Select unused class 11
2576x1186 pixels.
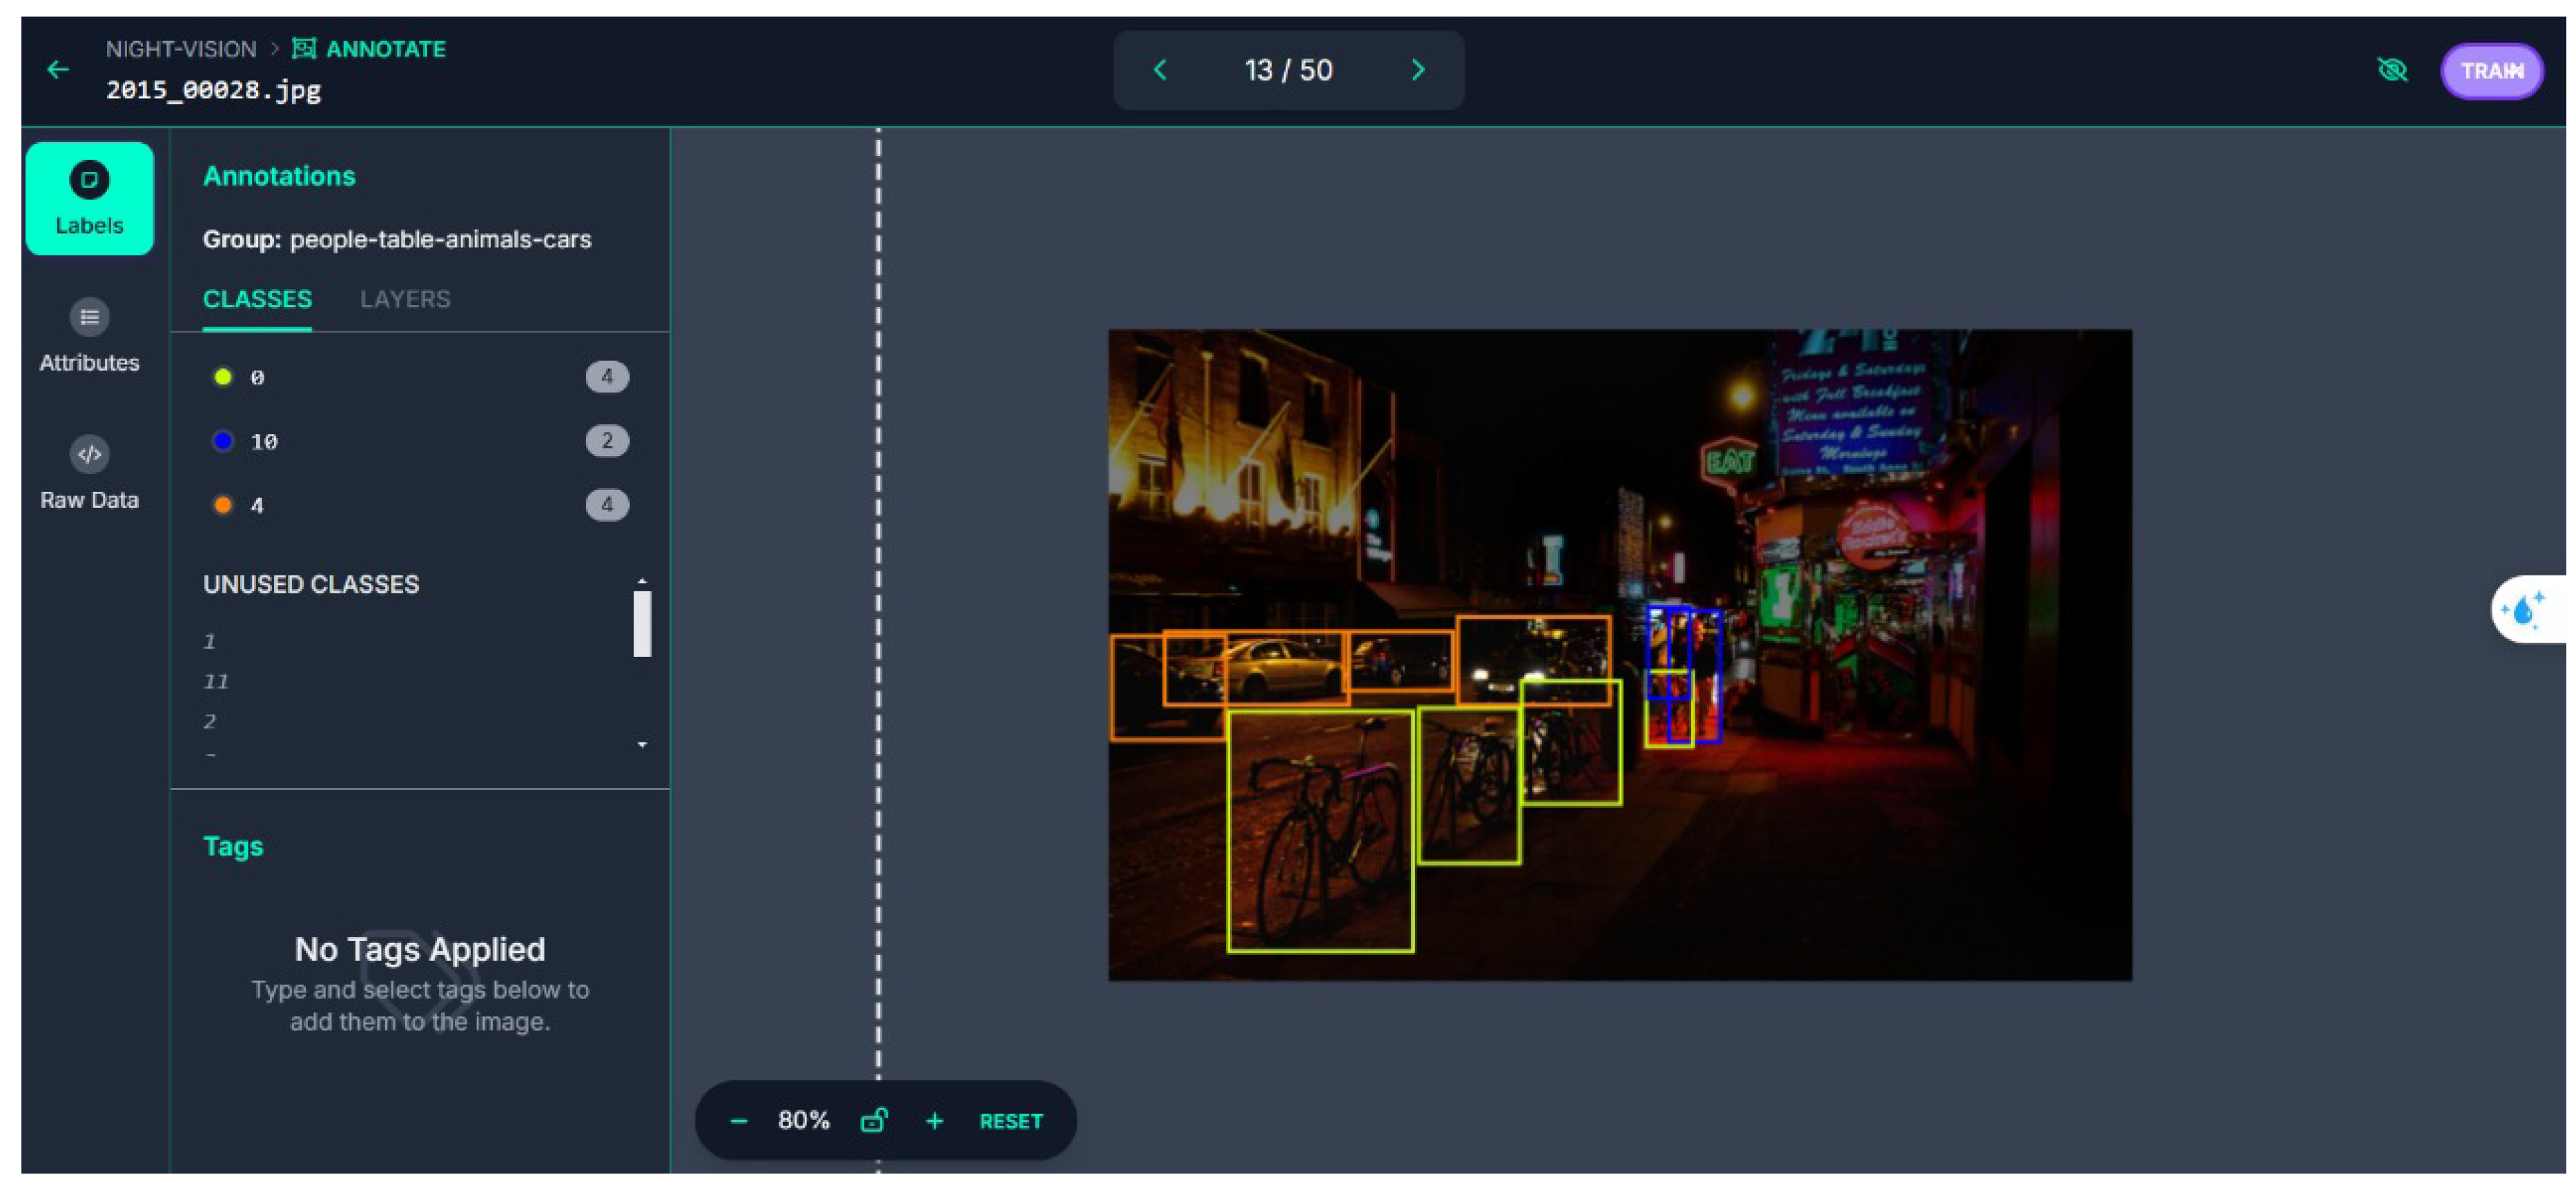point(216,682)
